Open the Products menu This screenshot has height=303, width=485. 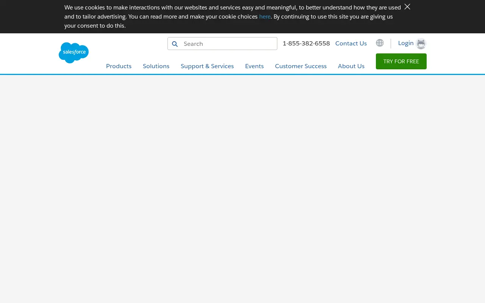[119, 66]
